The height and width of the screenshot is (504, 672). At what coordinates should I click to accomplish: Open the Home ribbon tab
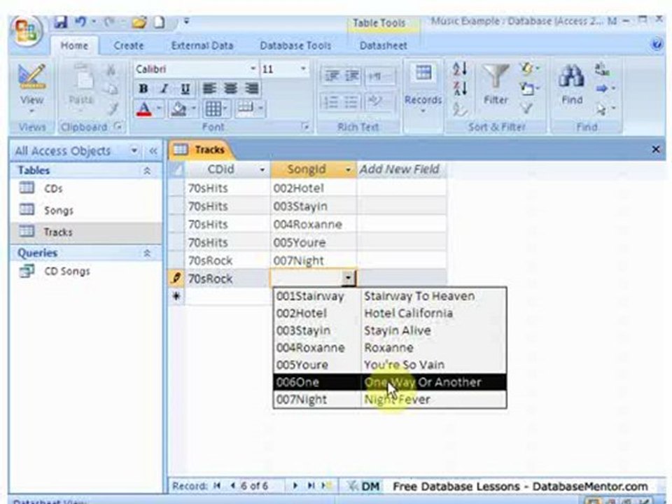(74, 45)
